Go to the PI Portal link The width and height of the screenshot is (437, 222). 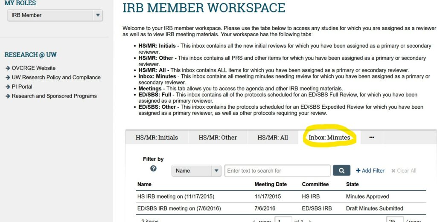tap(22, 87)
